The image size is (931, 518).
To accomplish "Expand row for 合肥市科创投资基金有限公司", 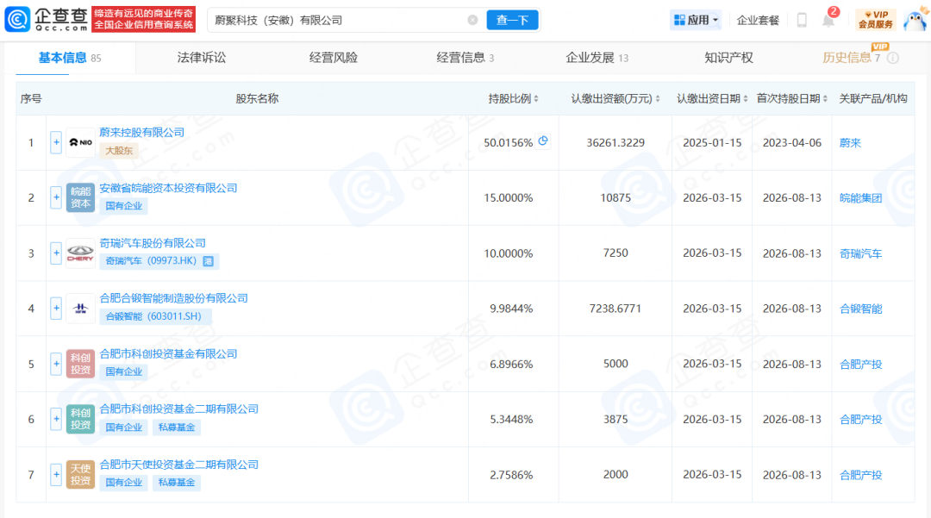I will click(x=56, y=364).
